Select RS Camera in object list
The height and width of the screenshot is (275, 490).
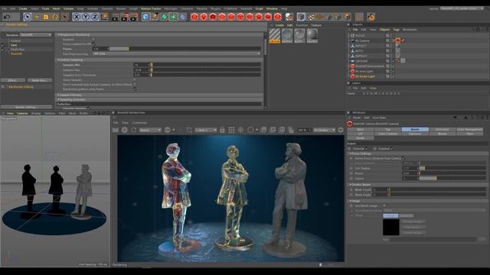[x=362, y=40]
